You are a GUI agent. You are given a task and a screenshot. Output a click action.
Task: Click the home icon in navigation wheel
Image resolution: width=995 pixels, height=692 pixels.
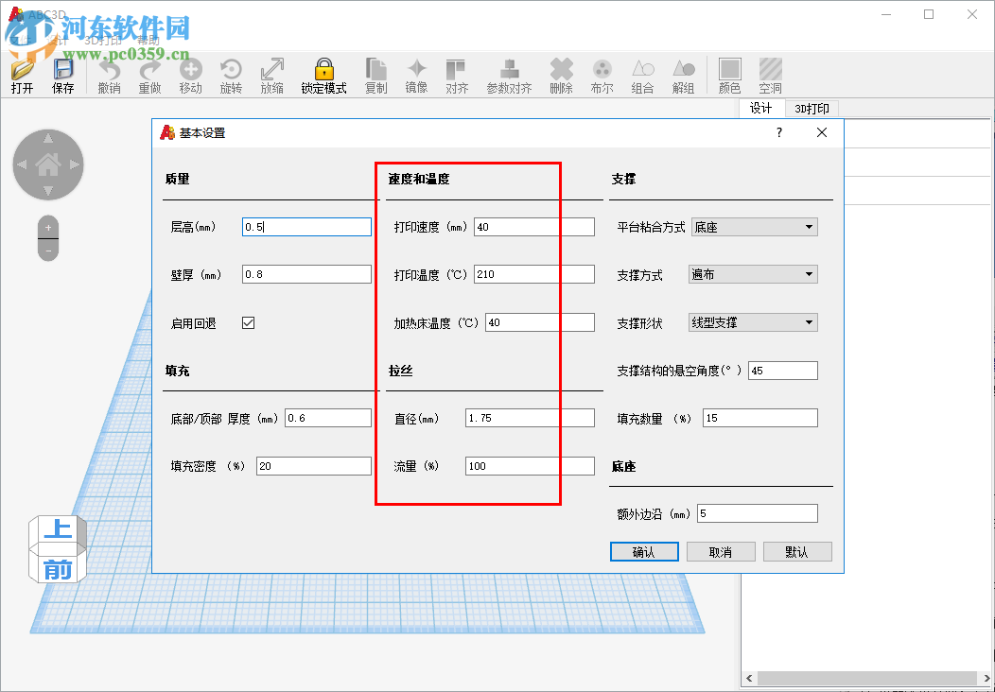point(48,164)
